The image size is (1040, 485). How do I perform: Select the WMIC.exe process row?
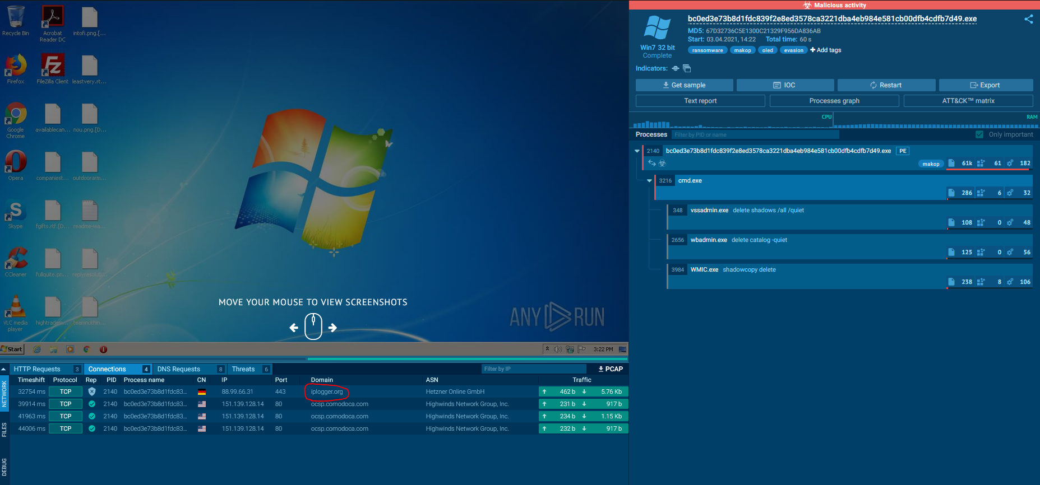(850, 276)
